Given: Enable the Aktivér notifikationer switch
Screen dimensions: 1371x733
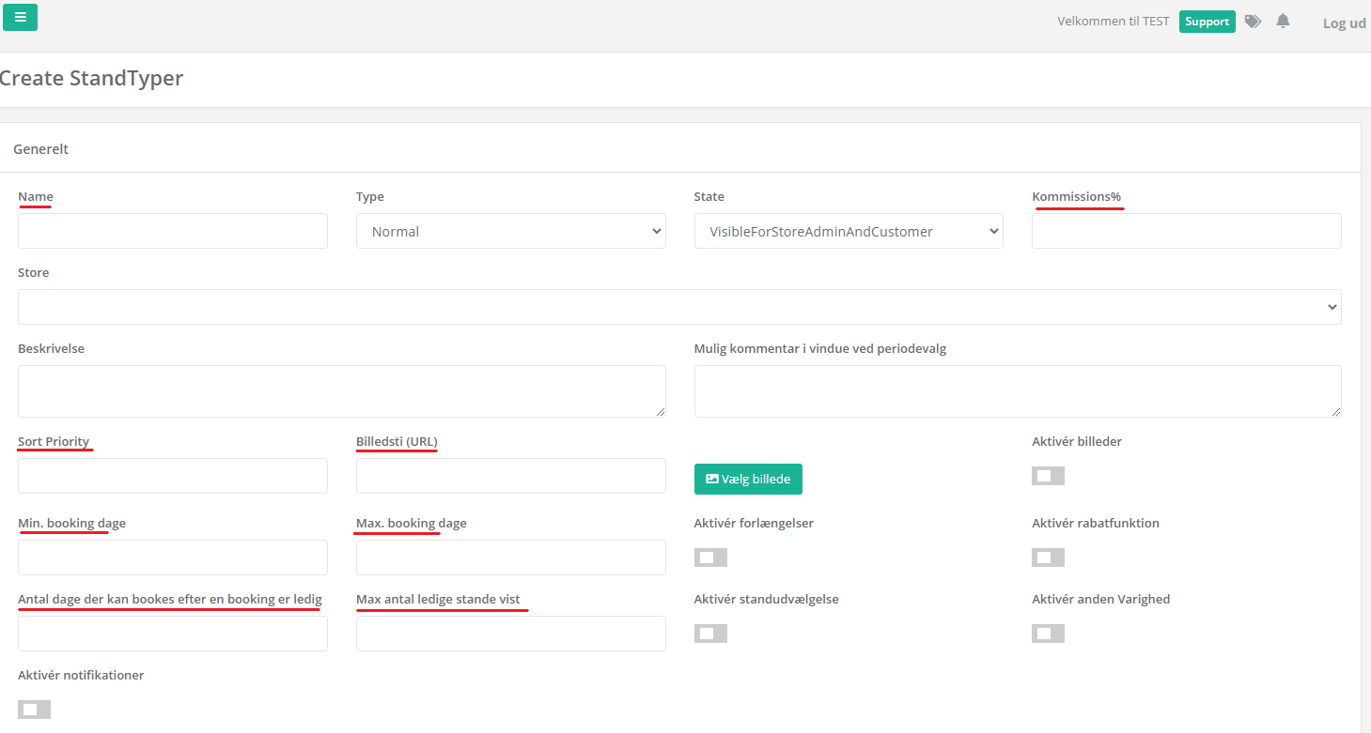Looking at the screenshot, I should click(x=34, y=710).
